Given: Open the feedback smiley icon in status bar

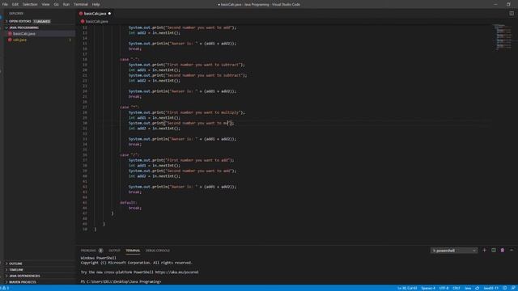Looking at the screenshot, I should (x=505, y=288).
